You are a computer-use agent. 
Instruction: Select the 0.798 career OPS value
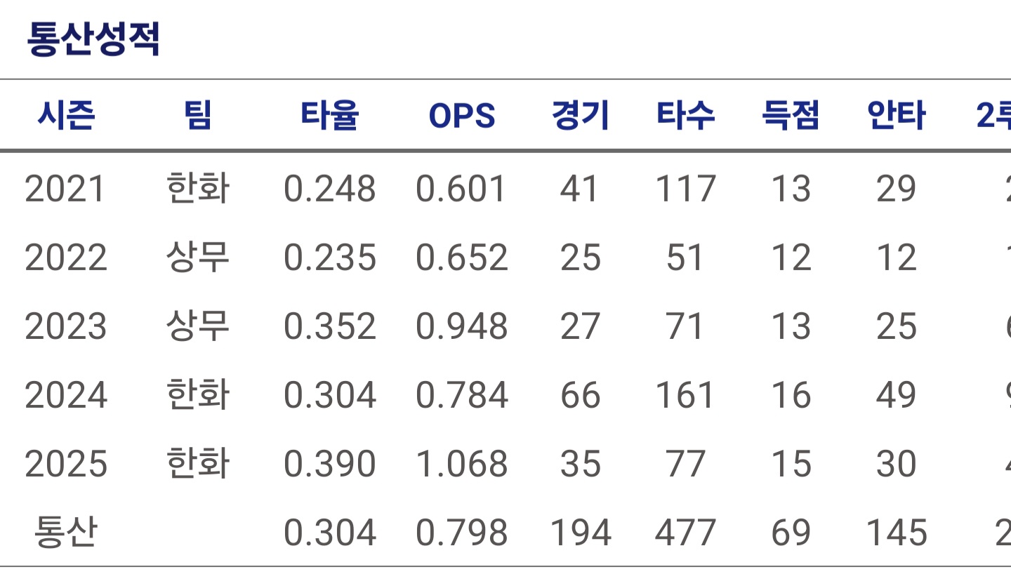[x=462, y=533]
